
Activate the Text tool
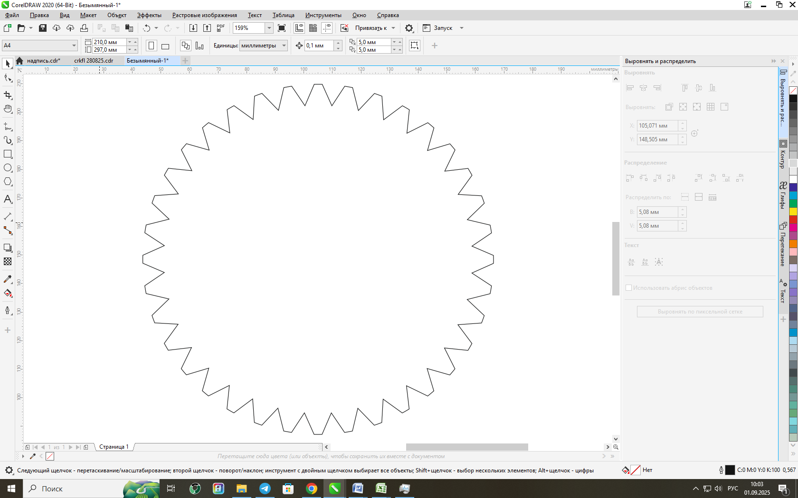click(8, 199)
